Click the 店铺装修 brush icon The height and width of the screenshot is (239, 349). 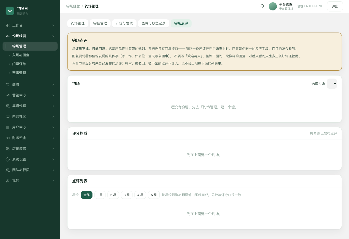point(8,149)
